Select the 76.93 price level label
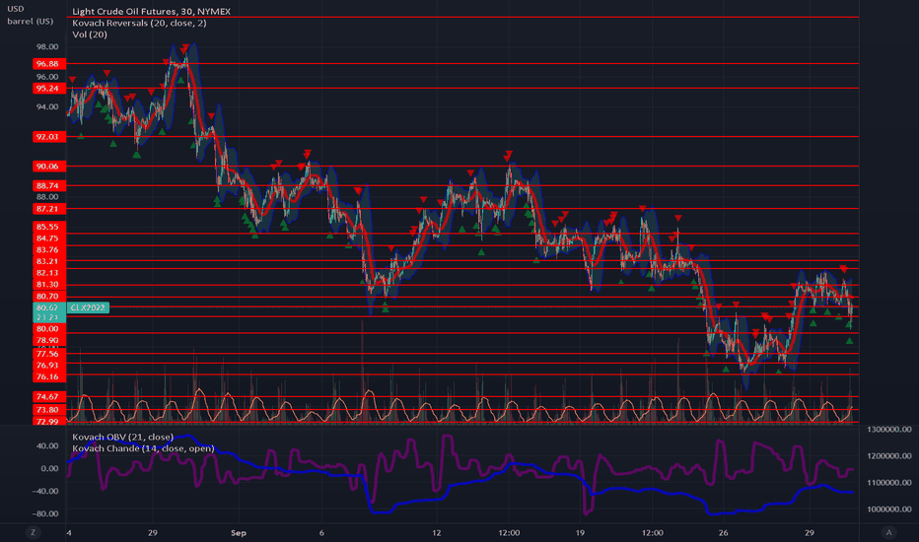This screenshot has height=542, width=919. 48,365
